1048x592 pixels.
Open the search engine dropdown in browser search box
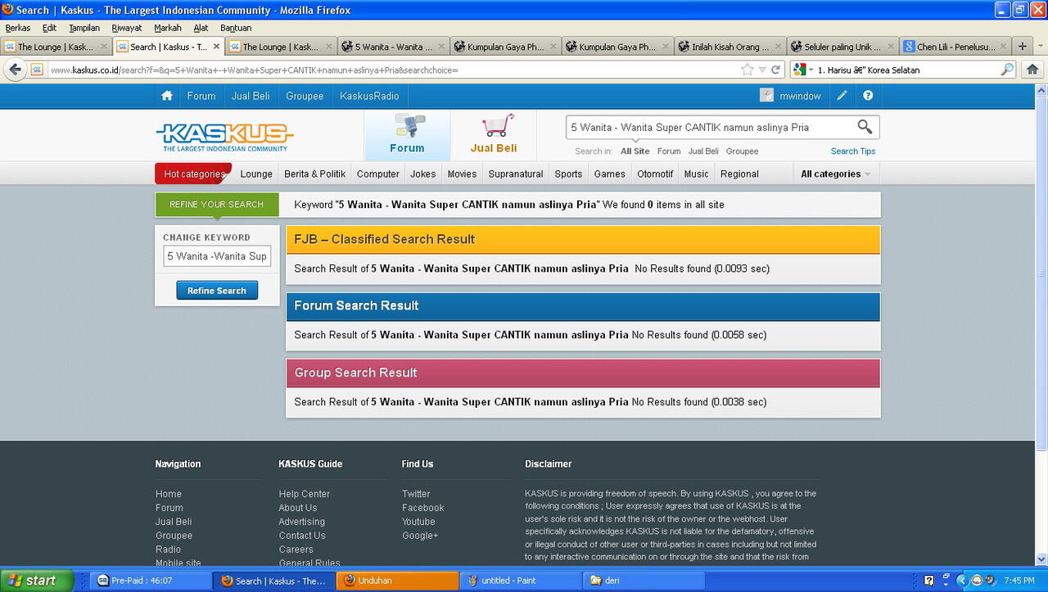[x=802, y=70]
